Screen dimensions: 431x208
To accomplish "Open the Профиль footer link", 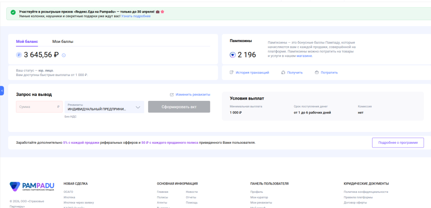I will point(257,192).
